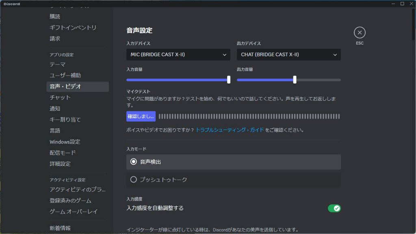Open the 入力デバイス MIC dropdown
The image size is (416, 234).
178,55
